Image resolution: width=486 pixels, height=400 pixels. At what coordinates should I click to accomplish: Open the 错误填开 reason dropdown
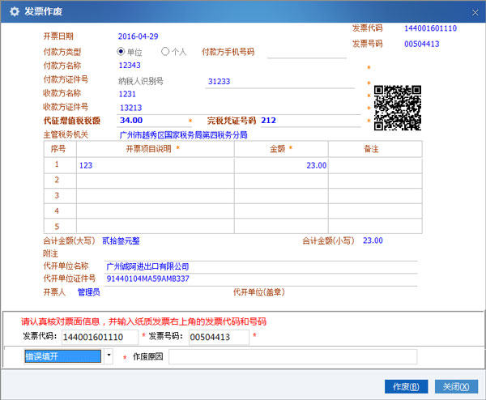pyautogui.click(x=109, y=355)
